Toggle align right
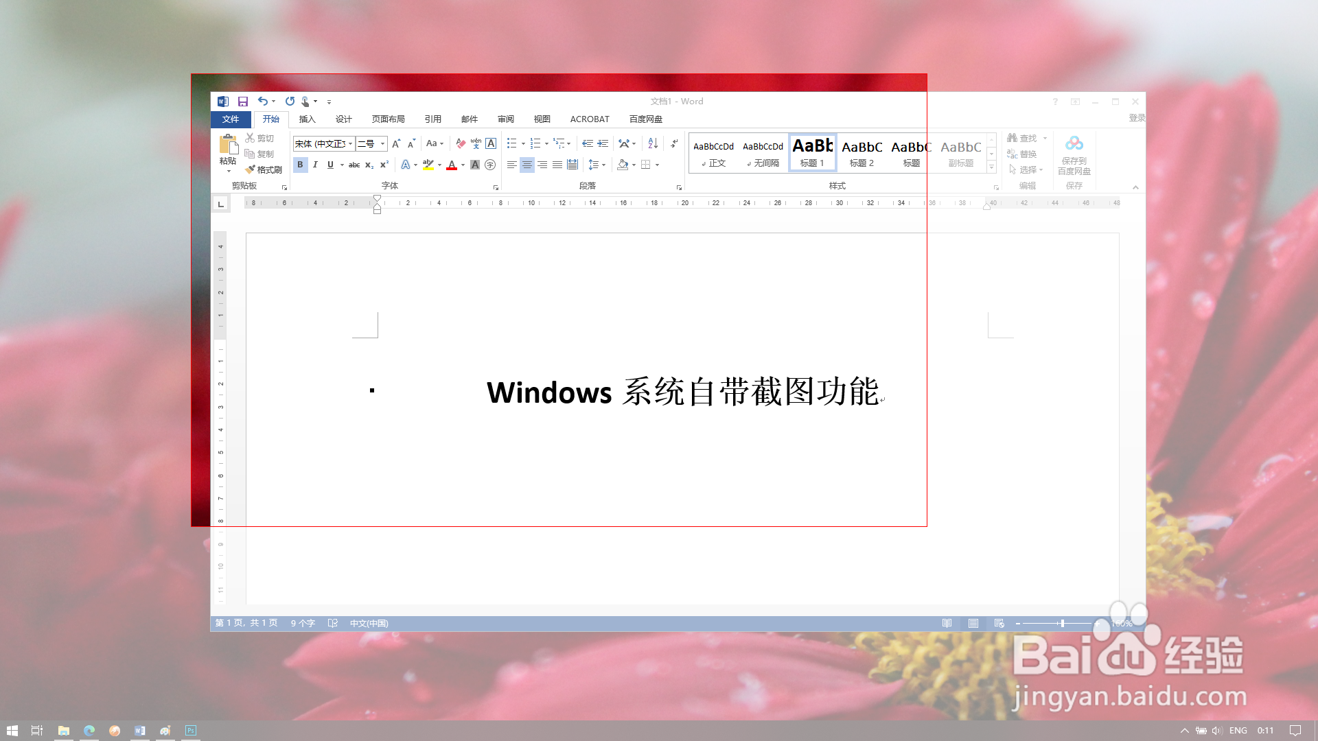 [542, 165]
